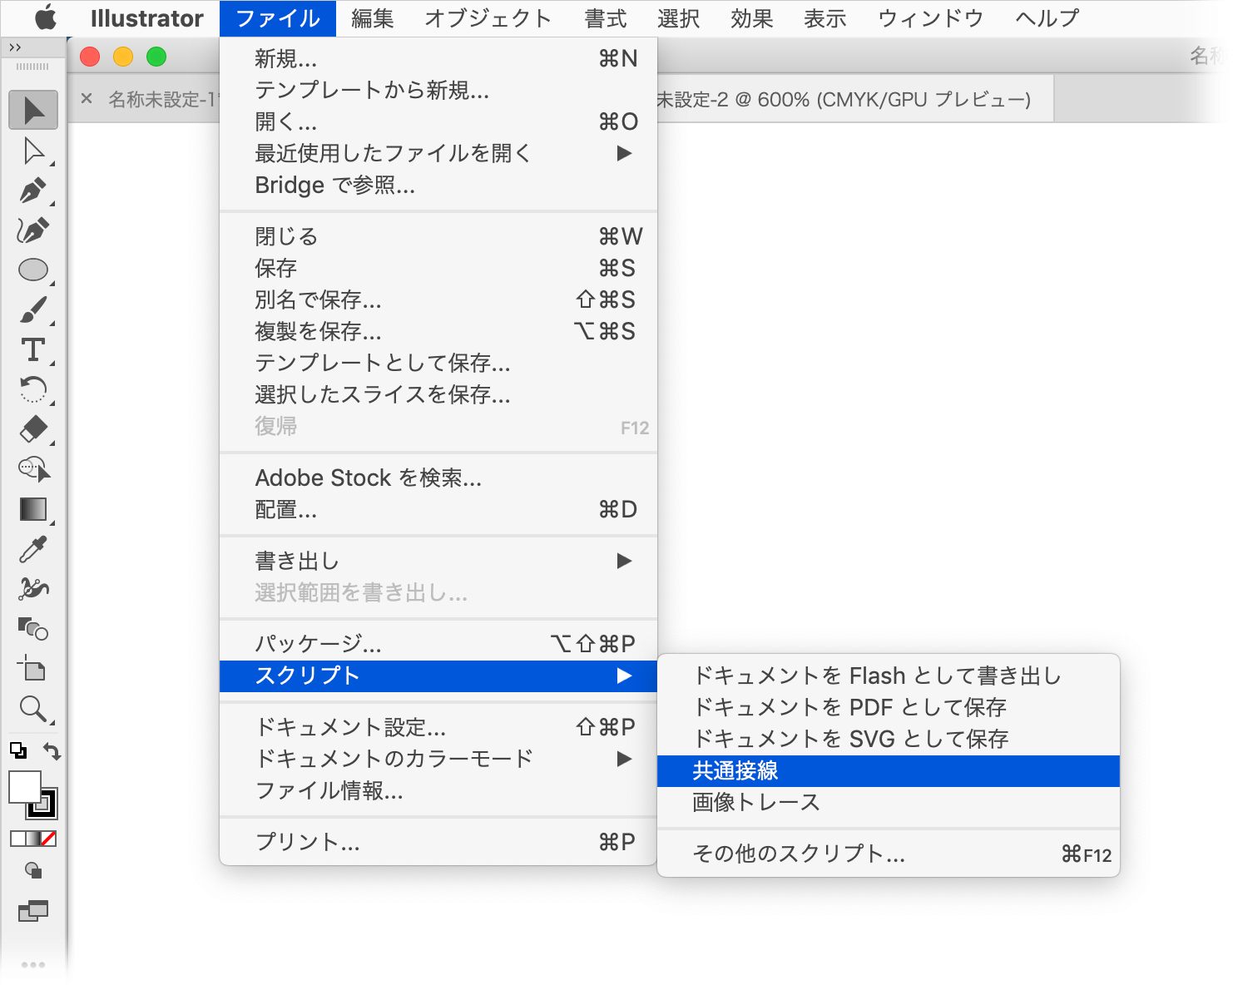This screenshot has width=1233, height=985.
Task: Choose プリント... menu item
Action: (x=438, y=842)
